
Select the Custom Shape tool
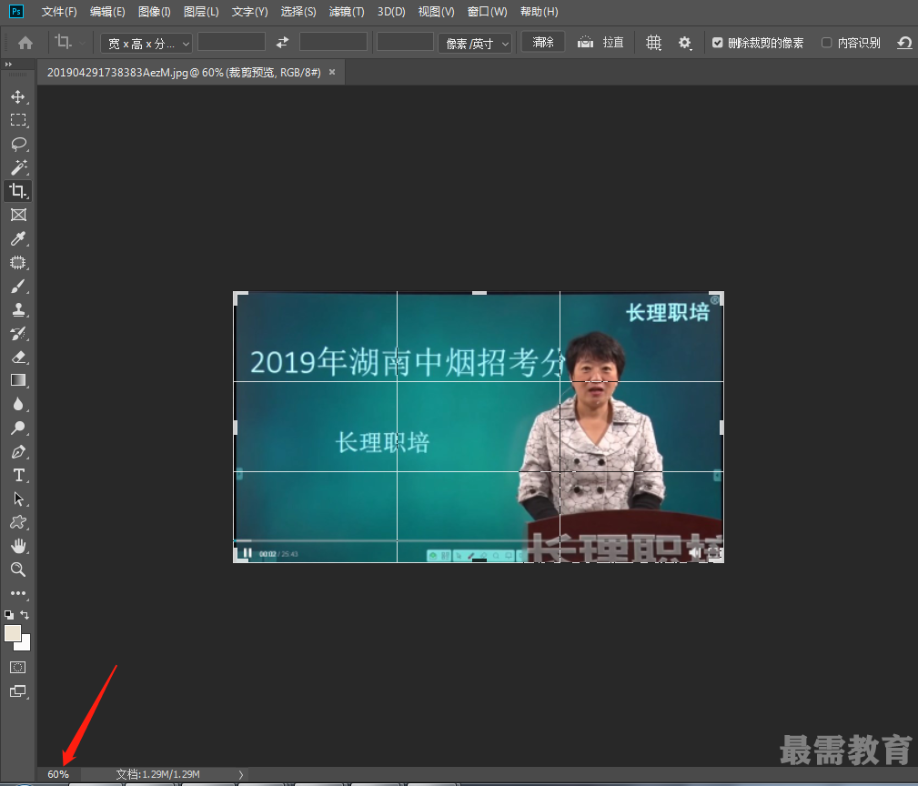coord(18,522)
